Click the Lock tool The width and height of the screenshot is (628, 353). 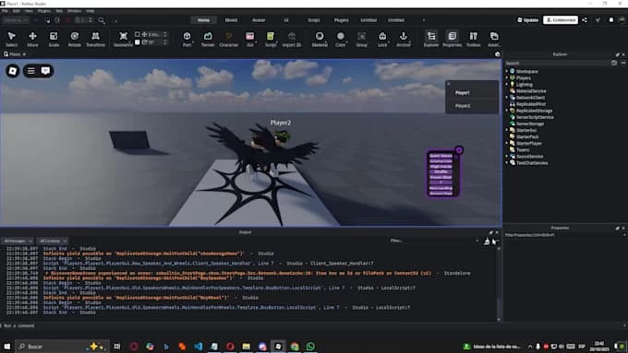[x=382, y=40]
